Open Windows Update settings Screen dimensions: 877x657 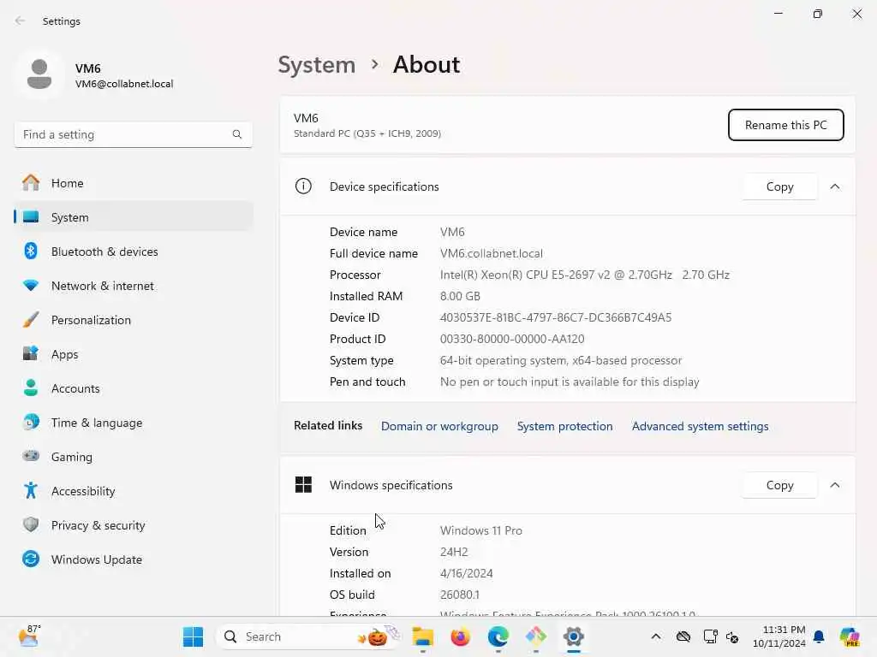pos(133,559)
